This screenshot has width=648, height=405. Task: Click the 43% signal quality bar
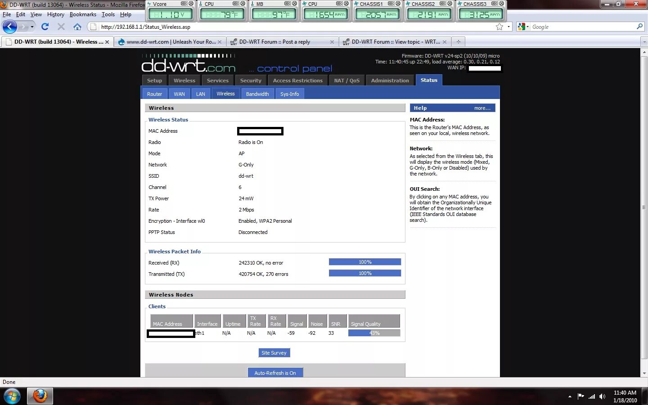pos(374,333)
